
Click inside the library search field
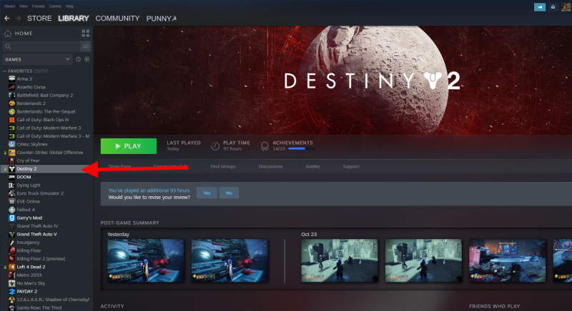(41, 46)
